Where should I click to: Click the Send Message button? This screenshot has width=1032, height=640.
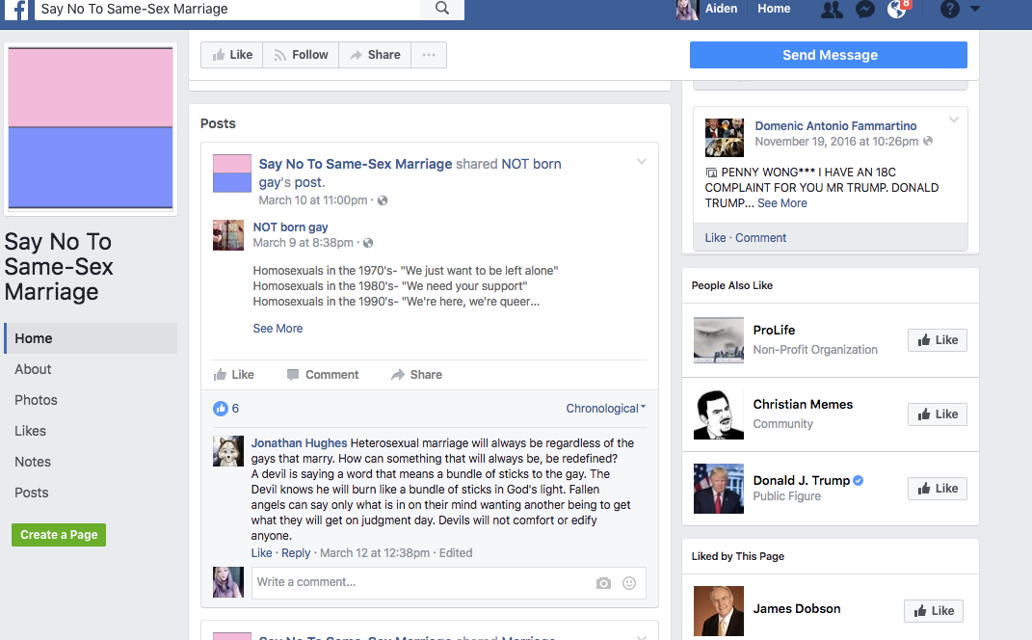829,55
